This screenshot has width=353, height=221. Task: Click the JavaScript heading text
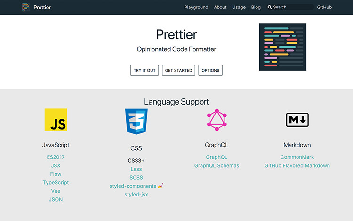coord(56,145)
